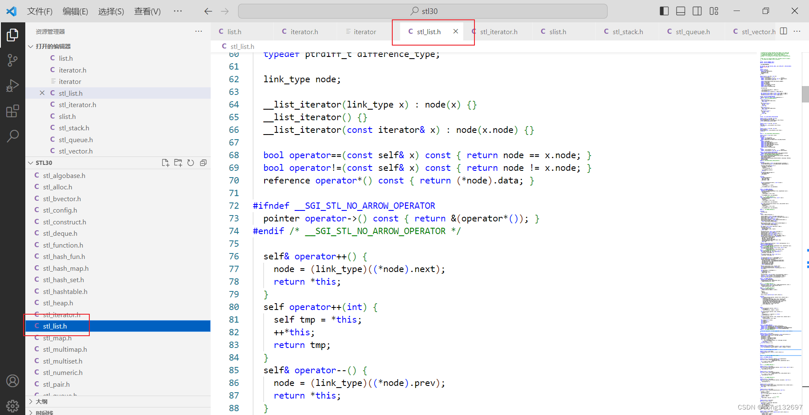
Task: Create a new file in STL30
Action: (166, 163)
